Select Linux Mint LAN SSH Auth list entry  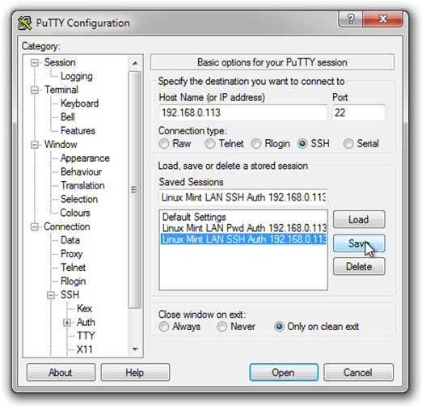point(244,239)
